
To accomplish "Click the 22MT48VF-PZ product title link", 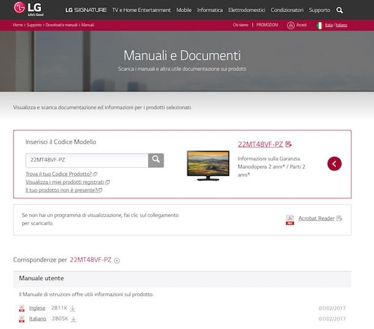I will (260, 145).
